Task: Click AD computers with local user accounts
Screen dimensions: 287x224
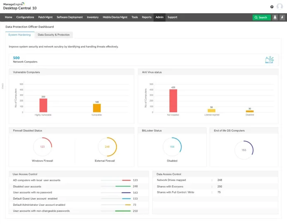Action: tap(37, 180)
